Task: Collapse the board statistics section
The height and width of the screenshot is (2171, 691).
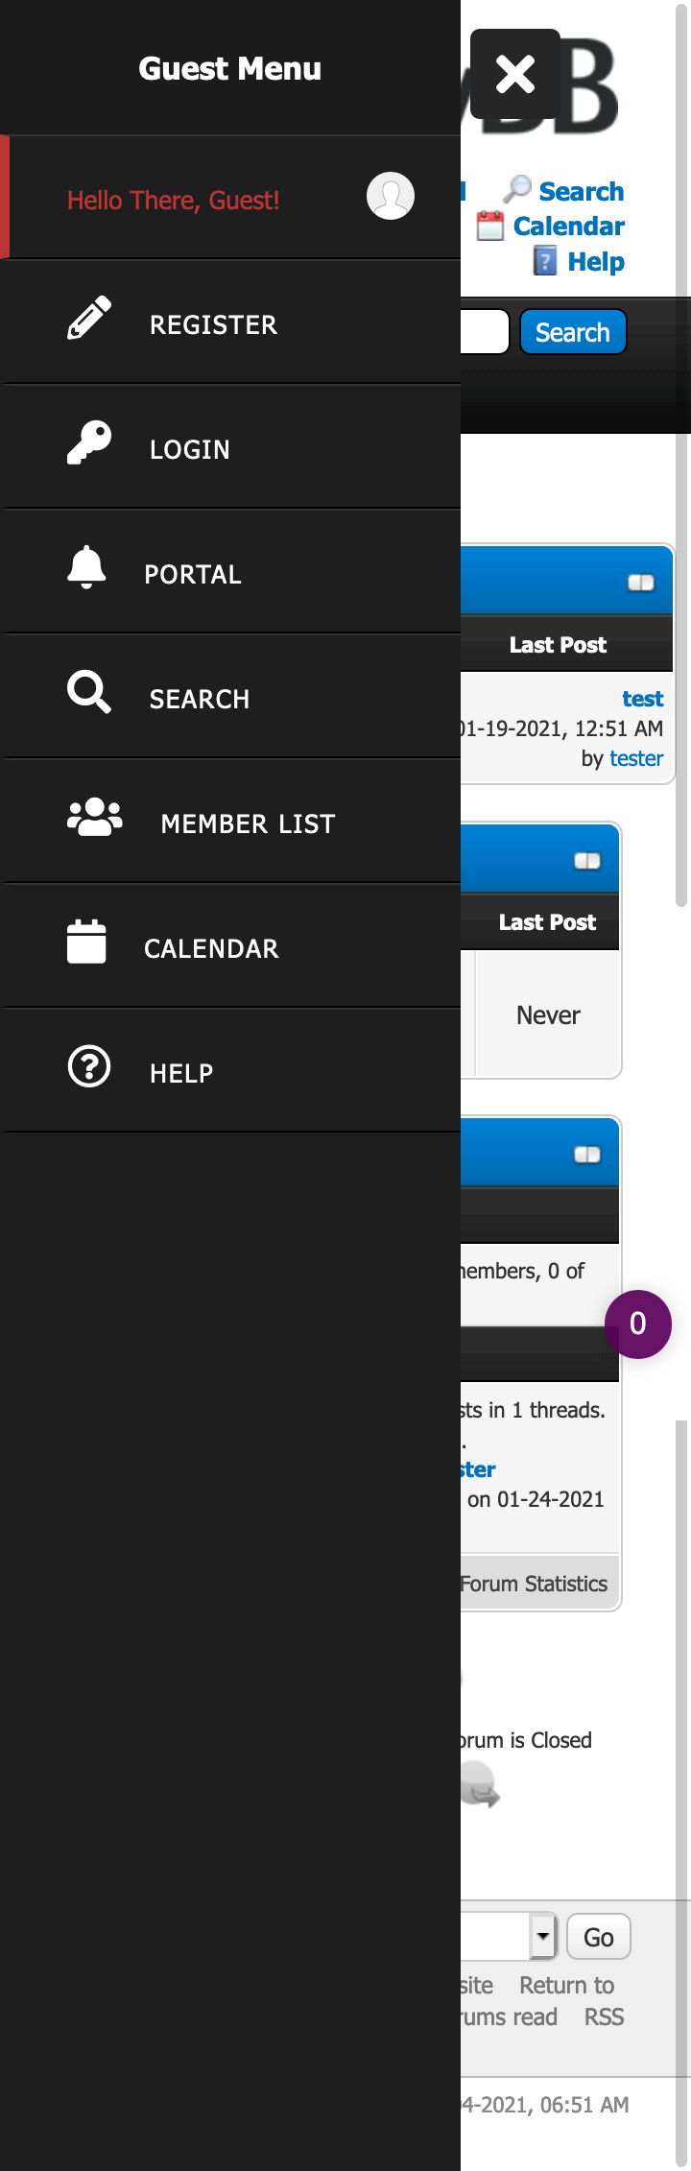Action: click(587, 1155)
